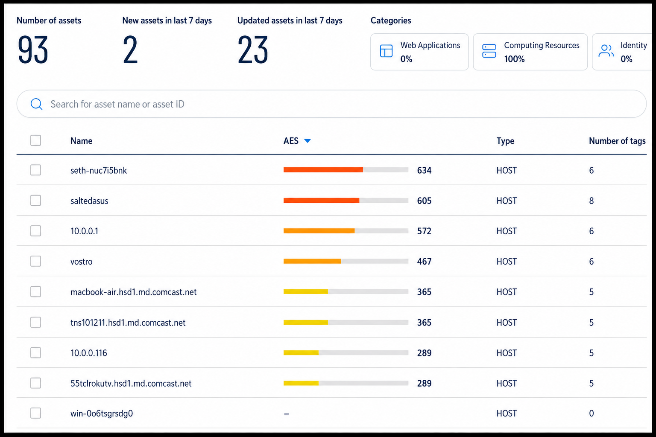Click tag count 0 in last row
This screenshot has width=656, height=437.
click(592, 413)
